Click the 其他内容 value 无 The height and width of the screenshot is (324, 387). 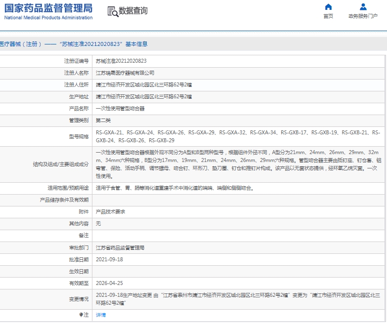coord(98,223)
